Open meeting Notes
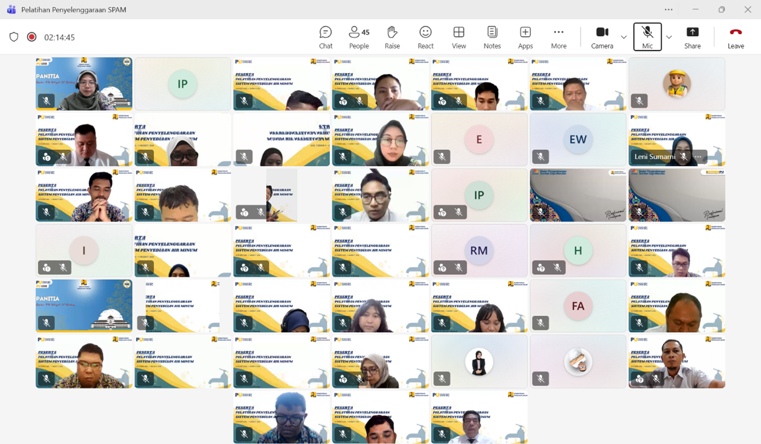The height and width of the screenshot is (444, 761). [492, 37]
